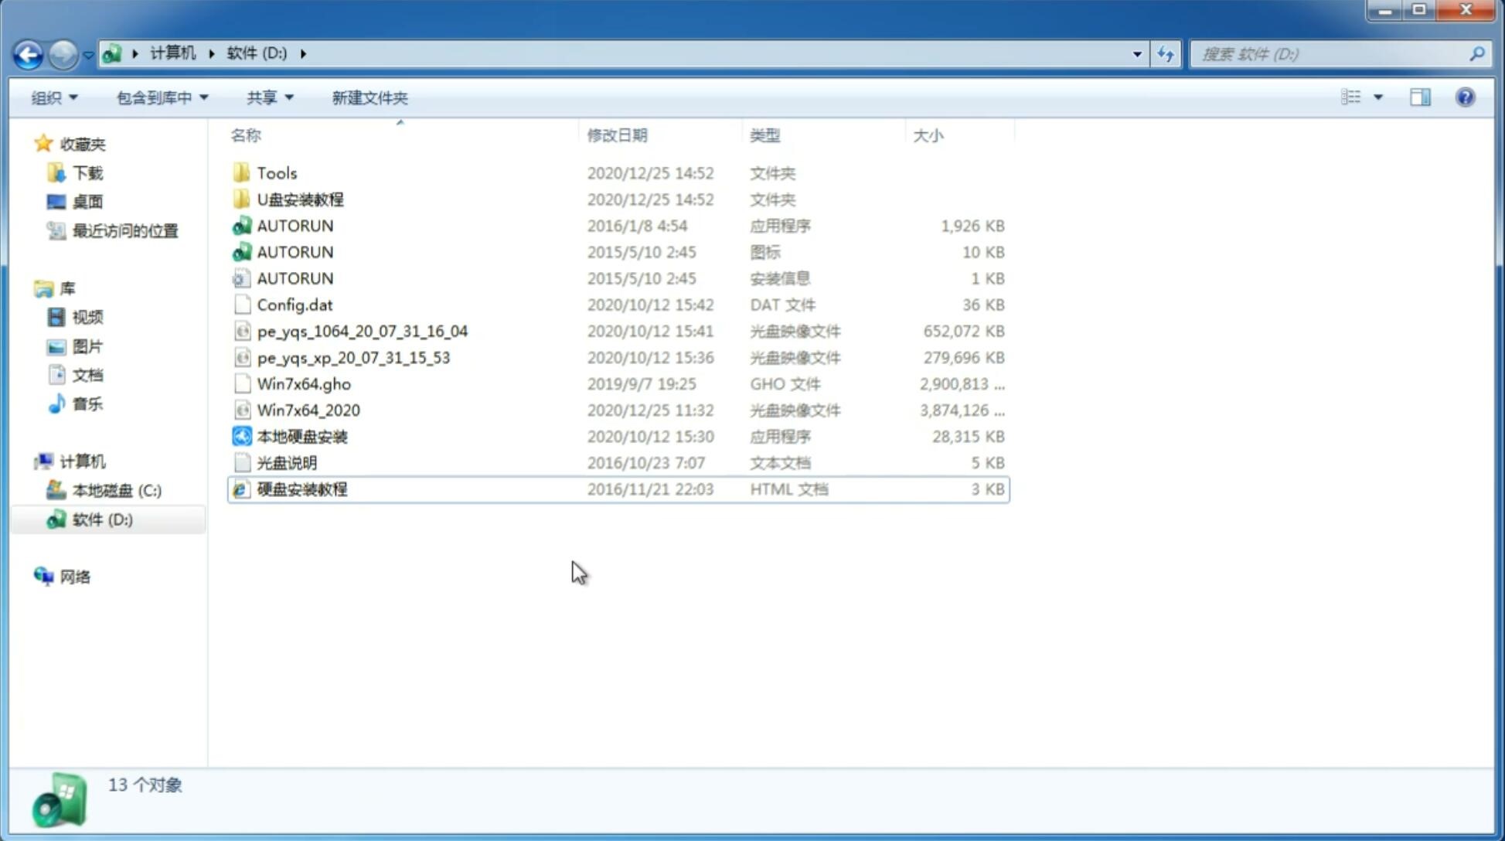Screen dimensions: 1505x841
Task: Open the Tools folder
Action: (275, 172)
